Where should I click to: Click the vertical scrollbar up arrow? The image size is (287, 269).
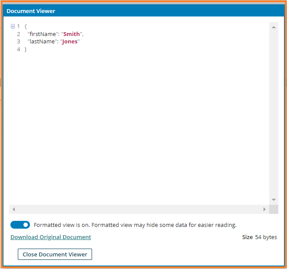274,27
